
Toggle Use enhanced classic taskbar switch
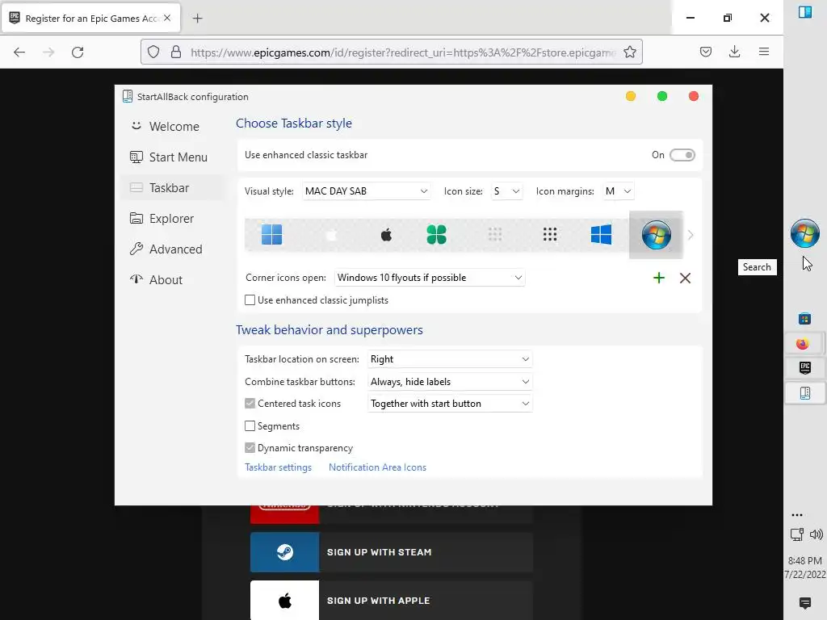pos(682,155)
